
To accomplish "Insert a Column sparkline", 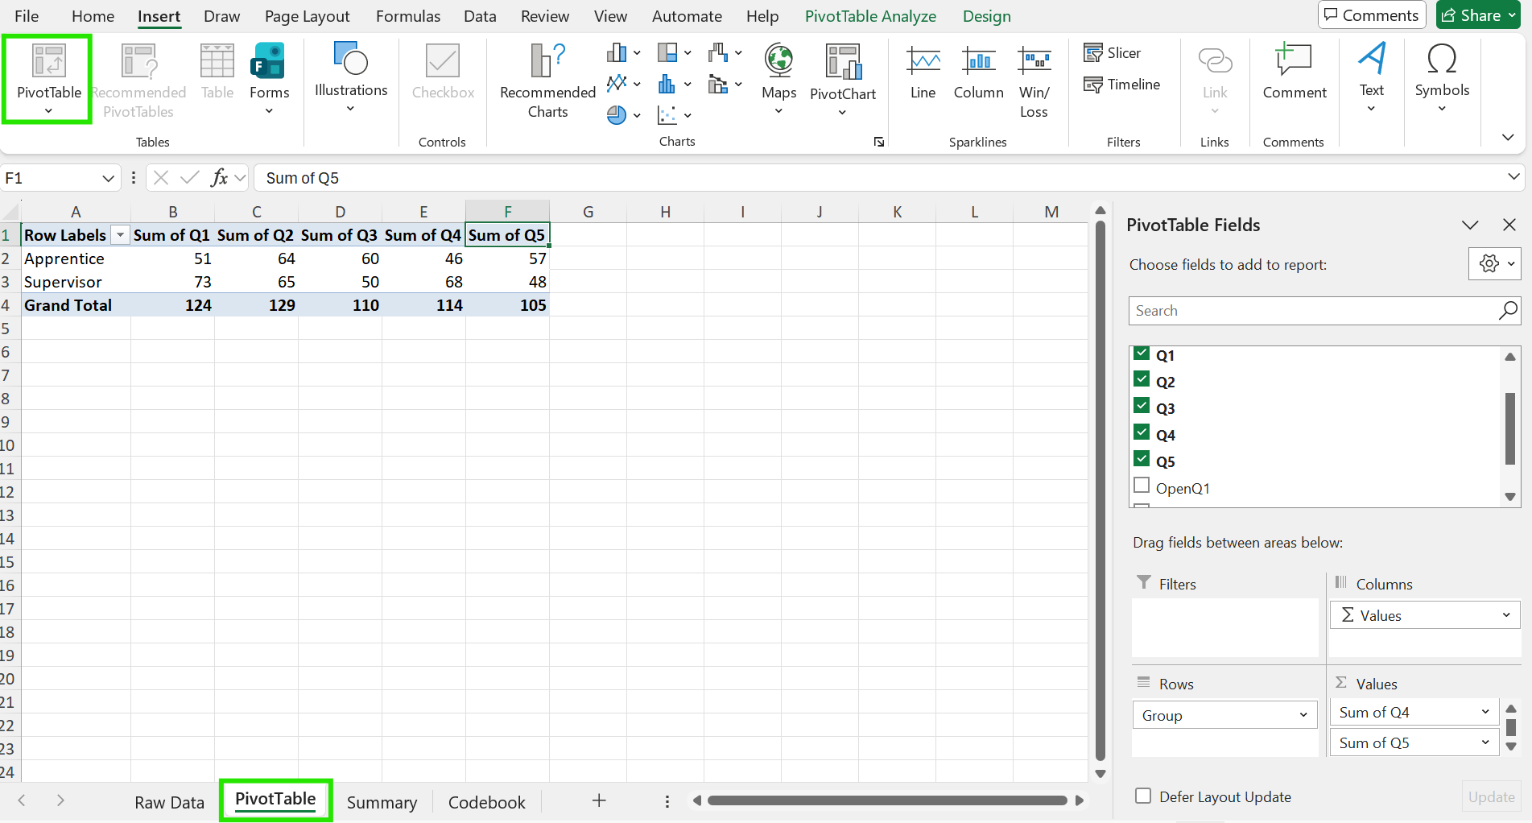I will click(978, 72).
